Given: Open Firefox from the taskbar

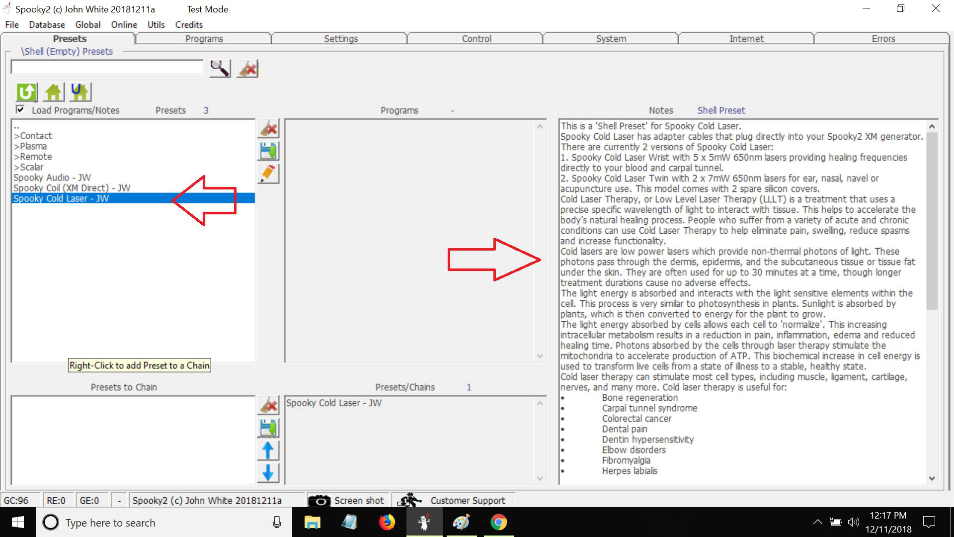Looking at the screenshot, I should click(387, 523).
